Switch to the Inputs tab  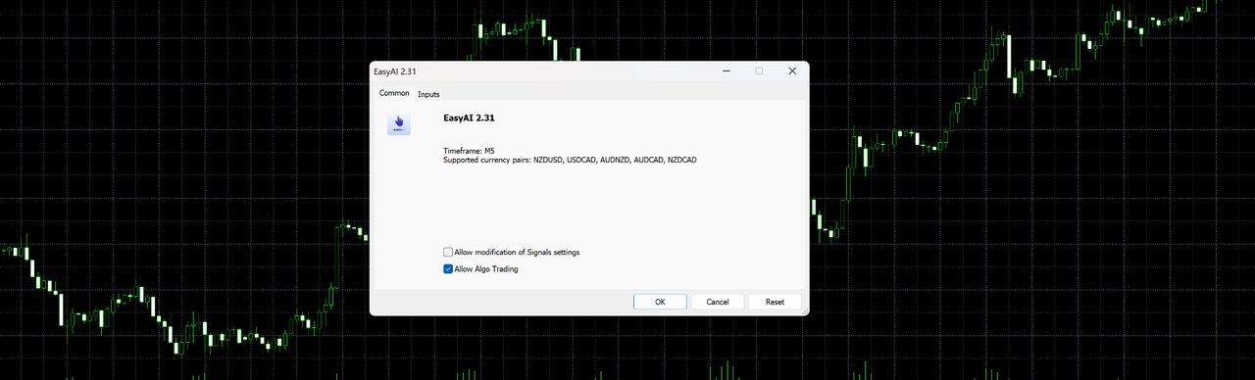pos(428,94)
